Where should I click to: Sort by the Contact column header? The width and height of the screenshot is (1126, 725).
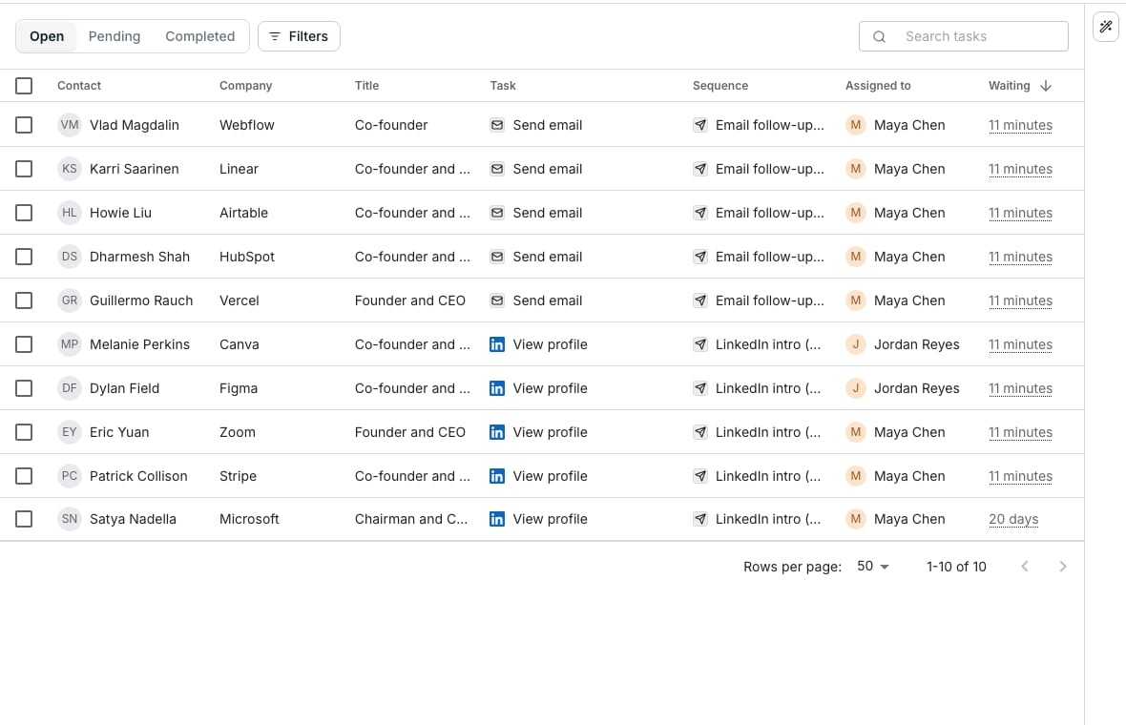[x=79, y=86]
